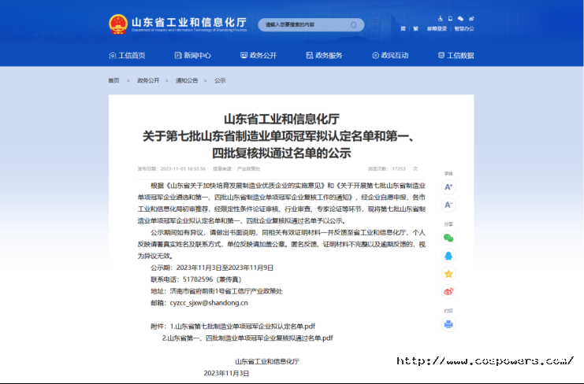Click 通知公告 in the breadcrumb
This screenshot has height=384, width=584.
pyautogui.click(x=186, y=80)
